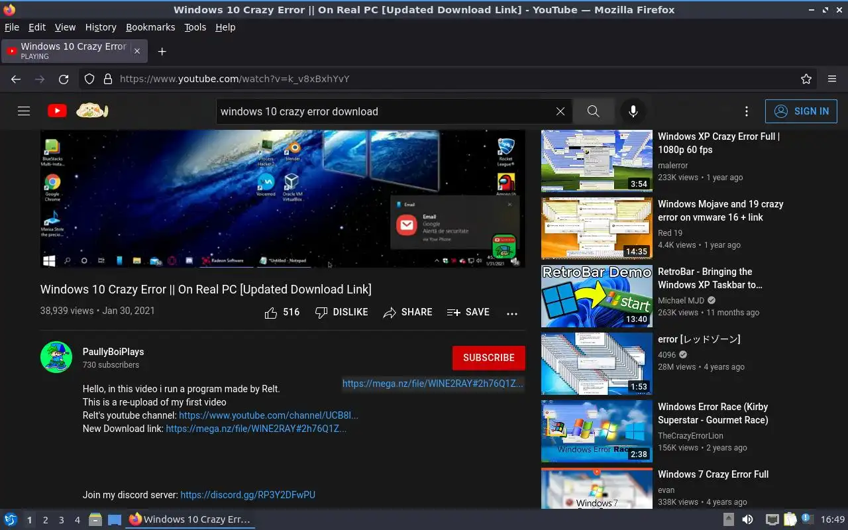Click the Firefox forward arrow
This screenshot has height=530, width=848.
(x=40, y=79)
